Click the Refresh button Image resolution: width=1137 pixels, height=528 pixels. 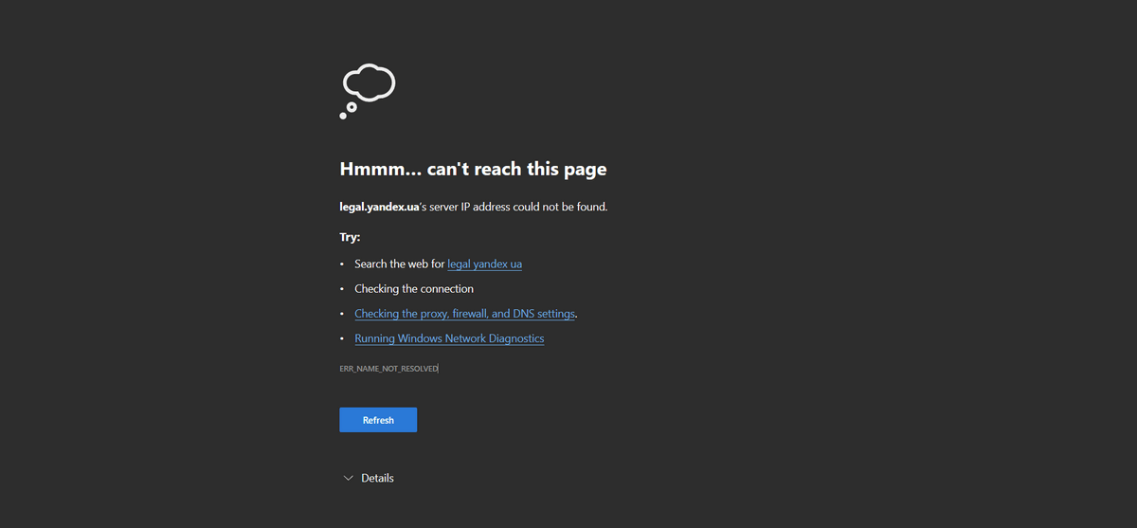(x=378, y=420)
